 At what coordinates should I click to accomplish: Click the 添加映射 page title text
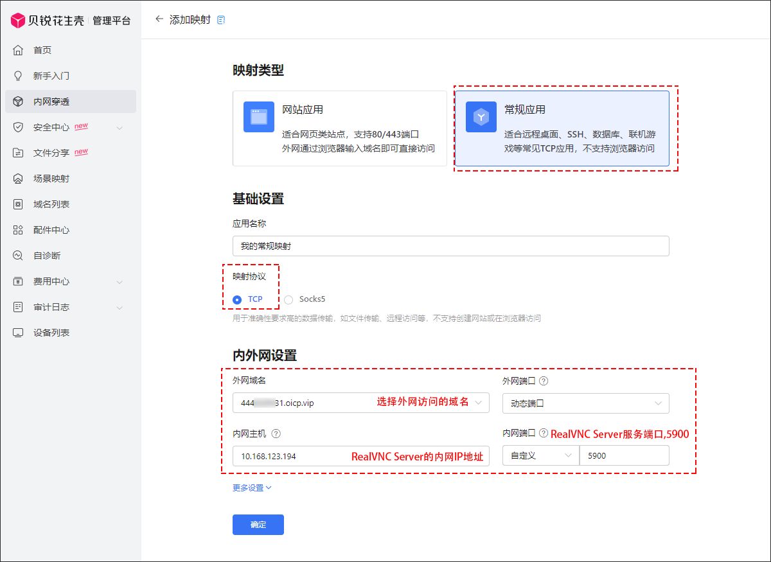[190, 20]
